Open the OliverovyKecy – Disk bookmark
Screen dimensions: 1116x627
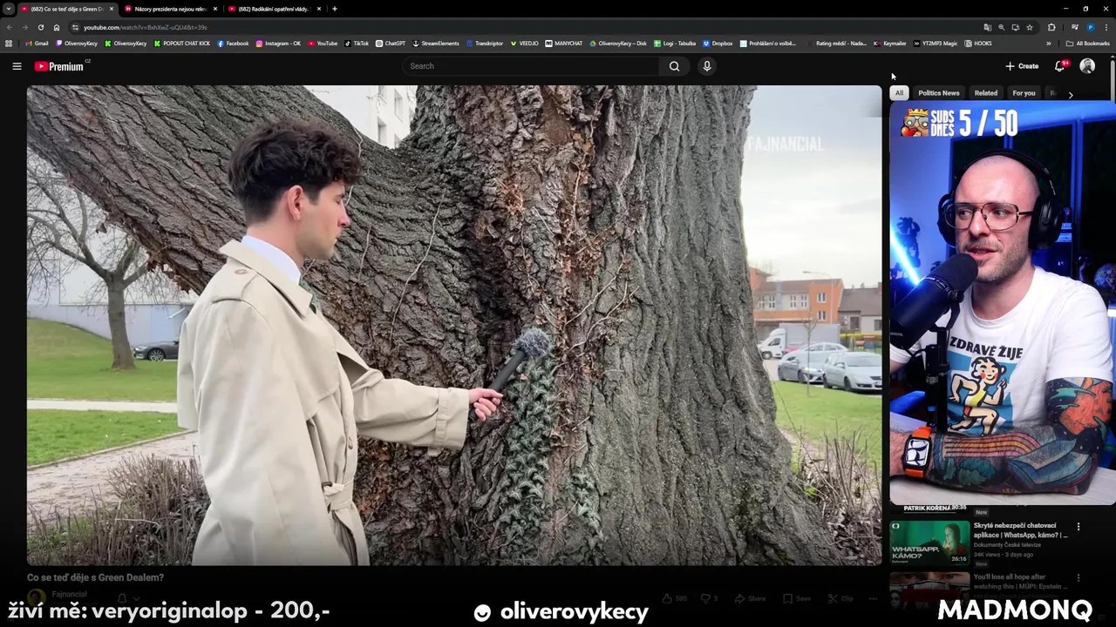(618, 44)
